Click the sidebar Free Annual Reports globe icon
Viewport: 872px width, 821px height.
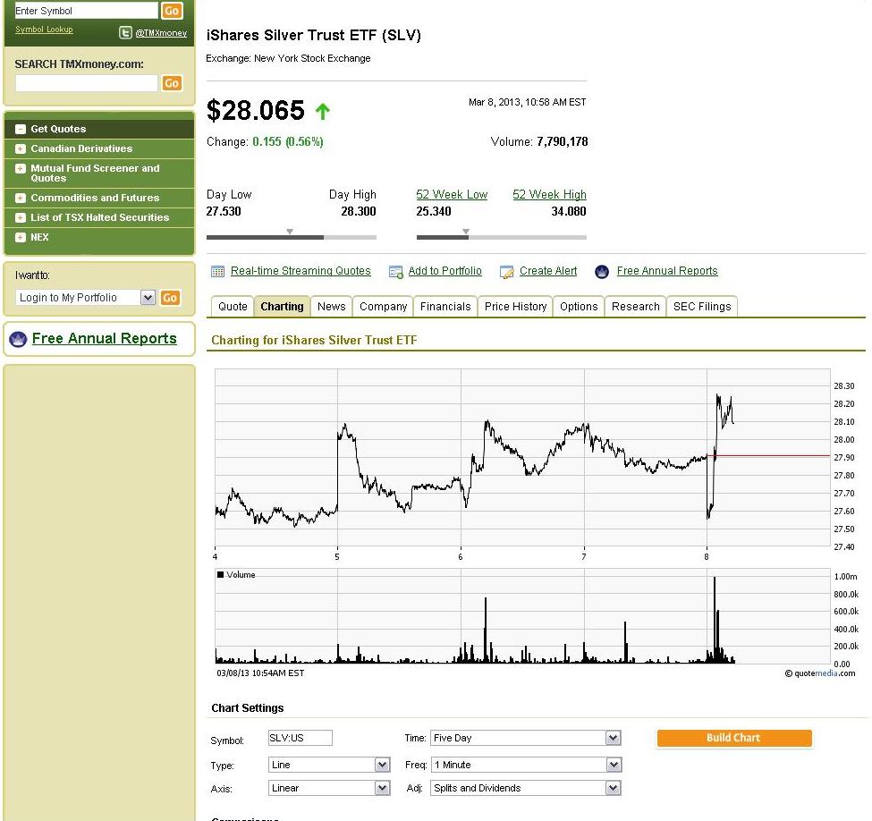point(19,339)
